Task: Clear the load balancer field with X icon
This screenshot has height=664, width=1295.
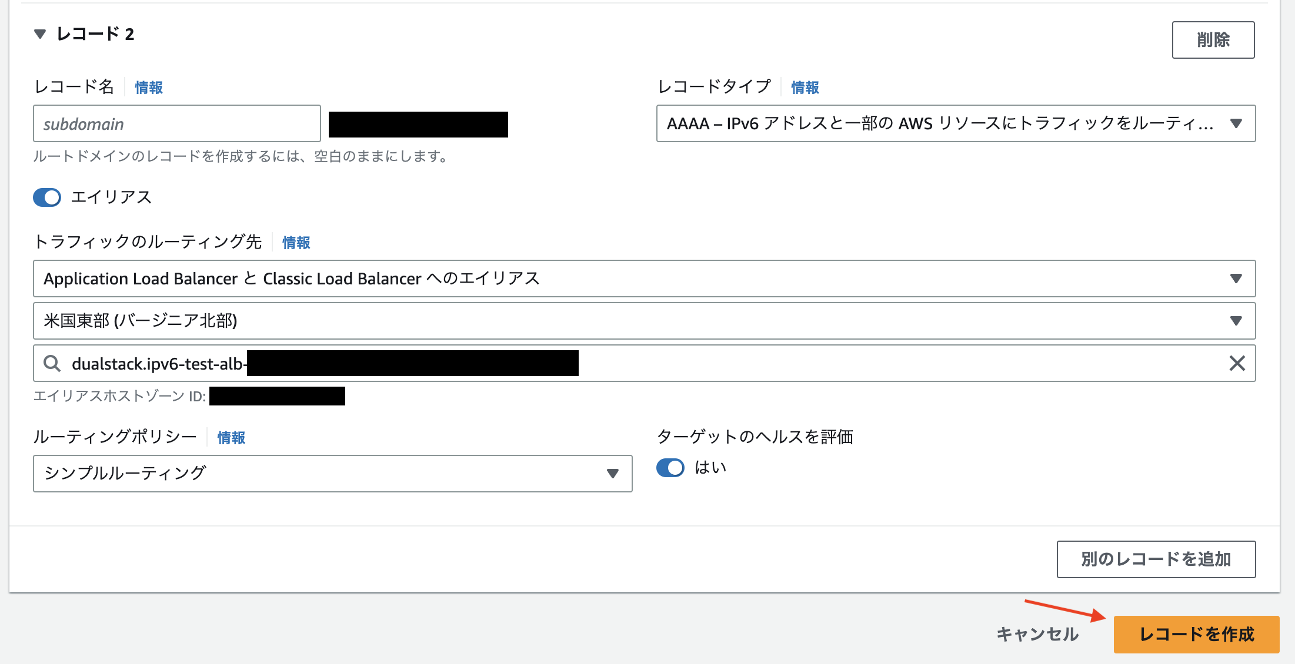Action: (x=1237, y=363)
